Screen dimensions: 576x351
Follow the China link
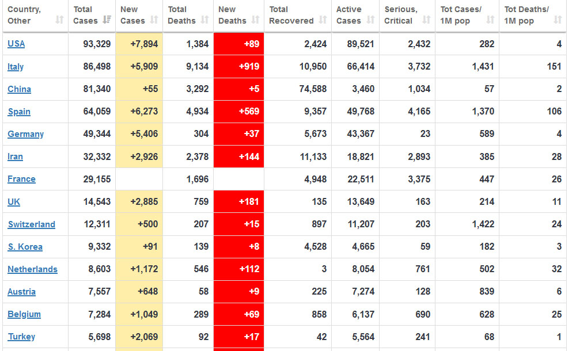[x=19, y=89]
